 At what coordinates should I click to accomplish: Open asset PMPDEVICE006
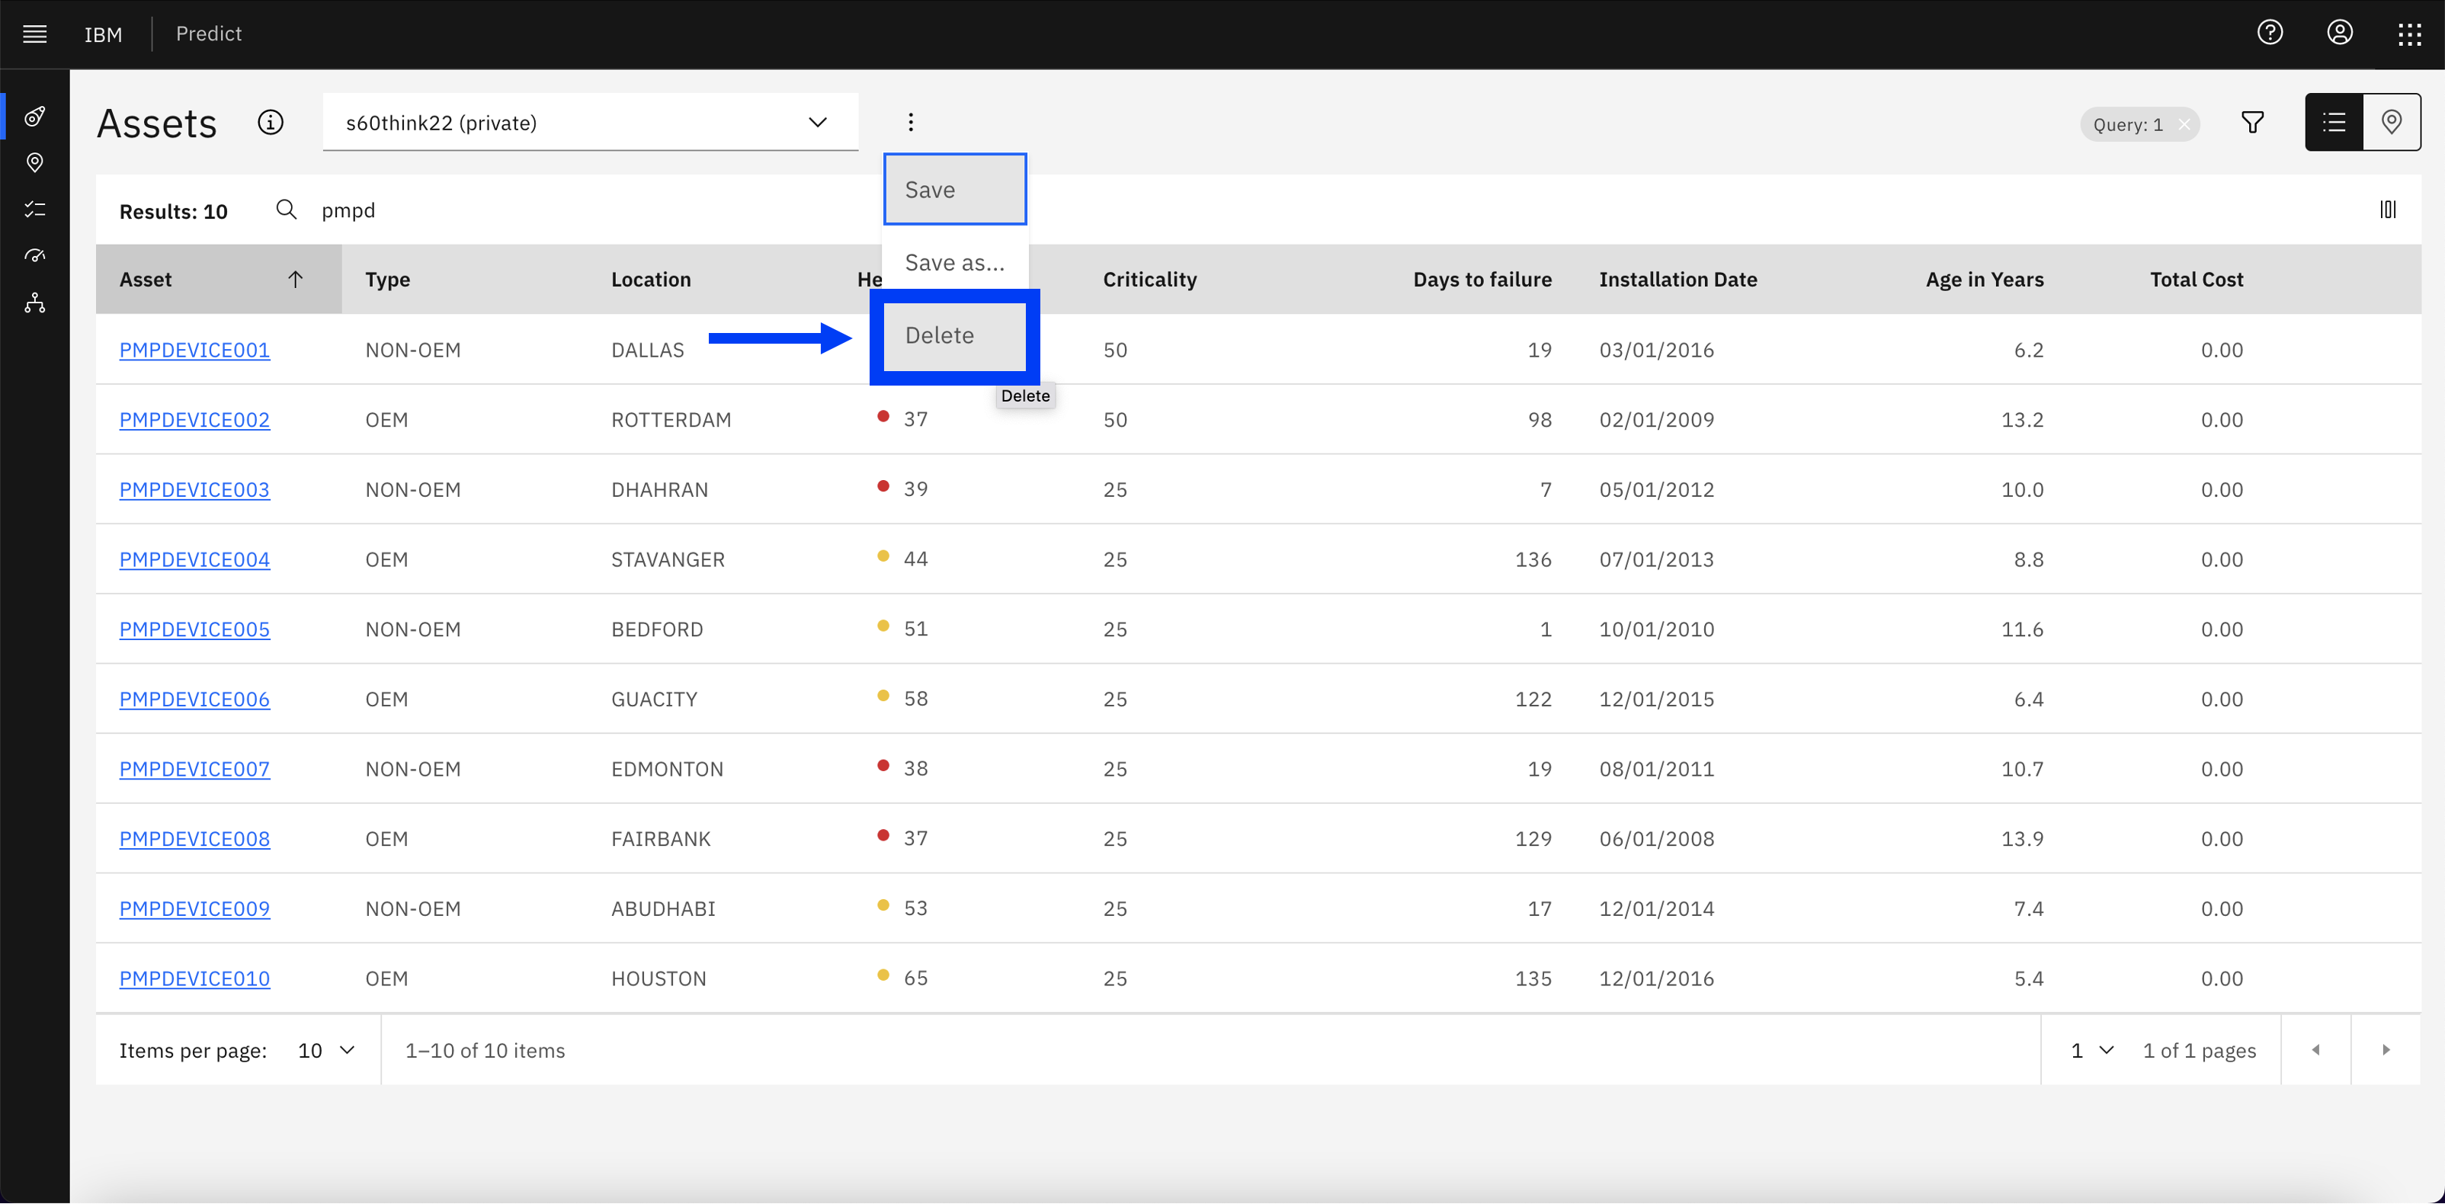[x=194, y=700]
